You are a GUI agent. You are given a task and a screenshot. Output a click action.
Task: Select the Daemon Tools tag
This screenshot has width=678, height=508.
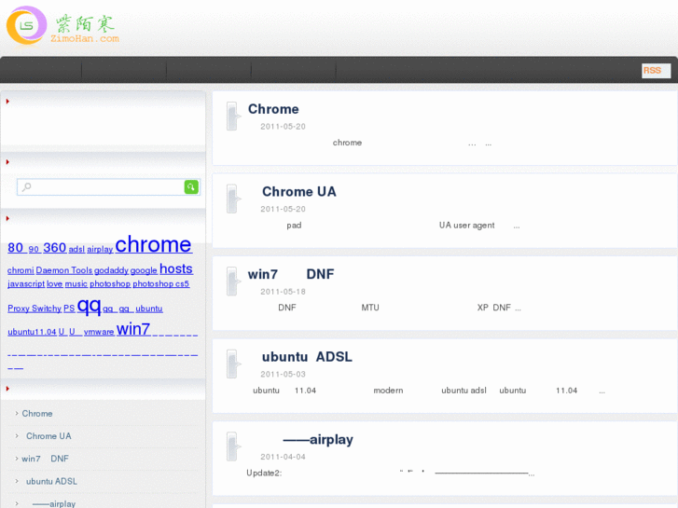pos(64,270)
